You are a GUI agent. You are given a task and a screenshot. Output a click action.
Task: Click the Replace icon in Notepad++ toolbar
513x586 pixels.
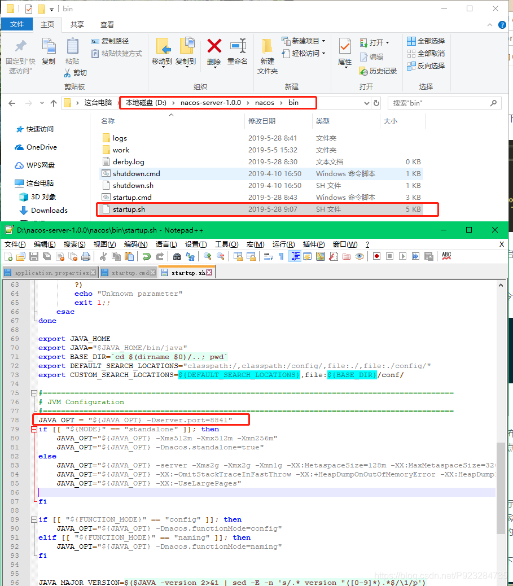click(x=190, y=256)
